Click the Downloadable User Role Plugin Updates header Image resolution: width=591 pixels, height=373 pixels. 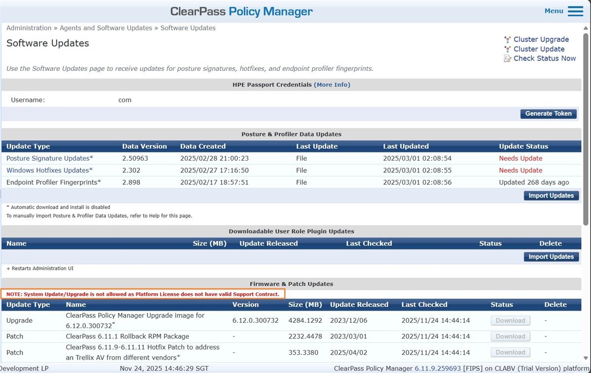[291, 231]
